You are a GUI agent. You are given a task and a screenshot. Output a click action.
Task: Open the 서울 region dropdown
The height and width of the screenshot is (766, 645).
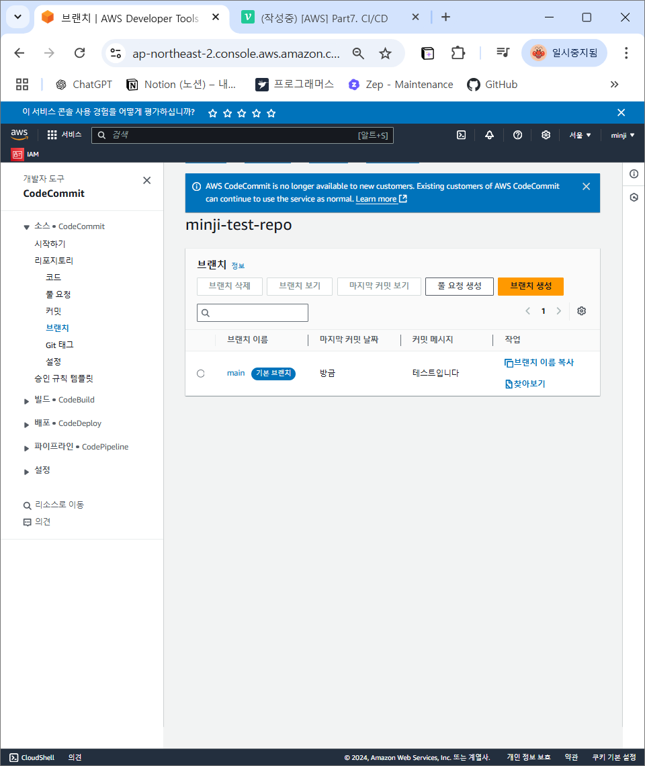(x=580, y=135)
